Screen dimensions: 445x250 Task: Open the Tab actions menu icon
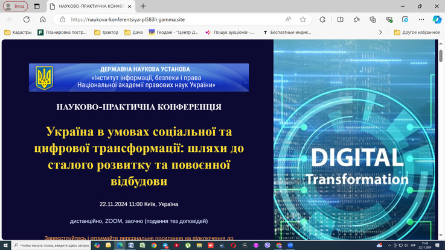(x=37, y=6)
